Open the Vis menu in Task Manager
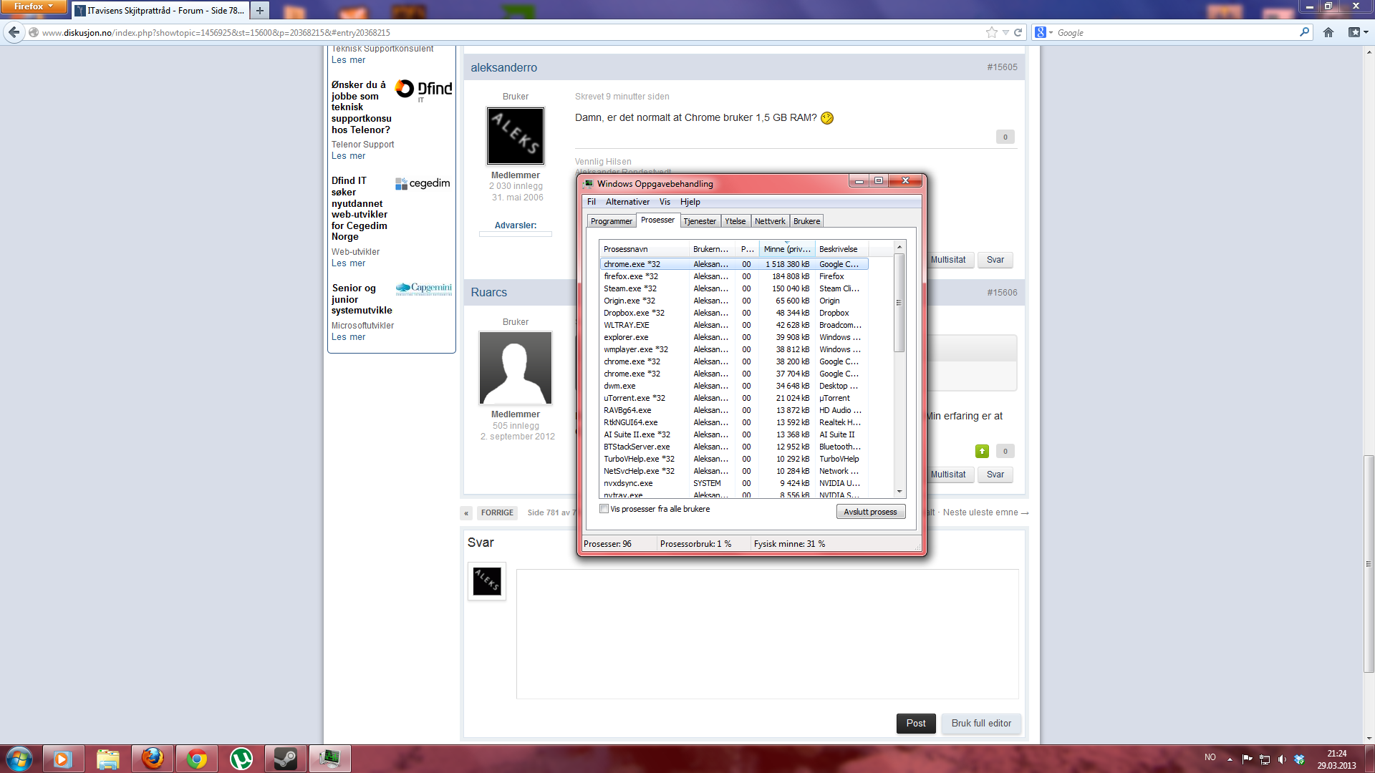Image resolution: width=1375 pixels, height=773 pixels. [x=665, y=202]
